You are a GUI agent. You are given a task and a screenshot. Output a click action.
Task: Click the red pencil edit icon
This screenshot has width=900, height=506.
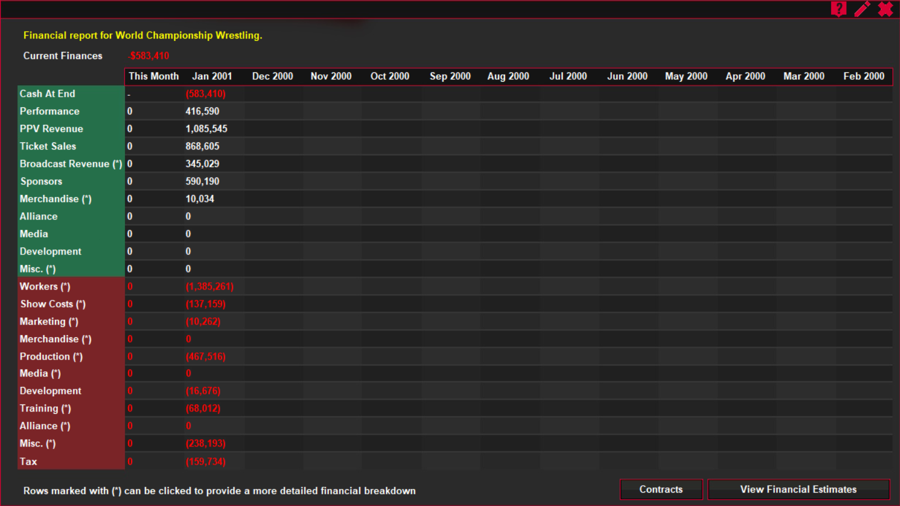click(x=862, y=9)
